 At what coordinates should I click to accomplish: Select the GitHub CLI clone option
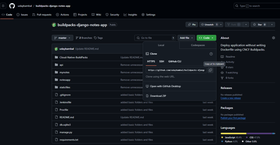[175, 61]
